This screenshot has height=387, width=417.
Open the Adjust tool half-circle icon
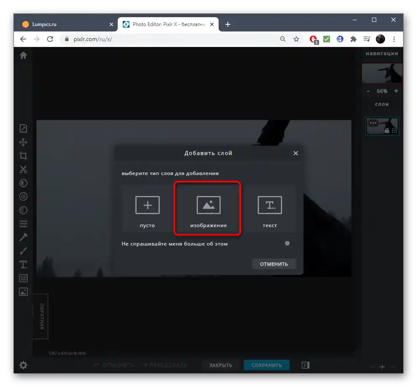click(x=23, y=183)
